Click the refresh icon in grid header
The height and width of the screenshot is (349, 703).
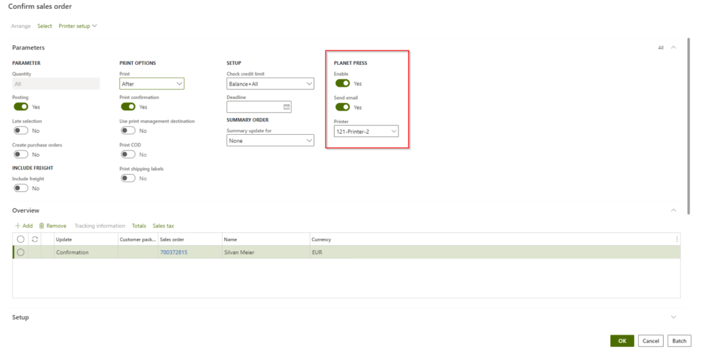tap(35, 239)
